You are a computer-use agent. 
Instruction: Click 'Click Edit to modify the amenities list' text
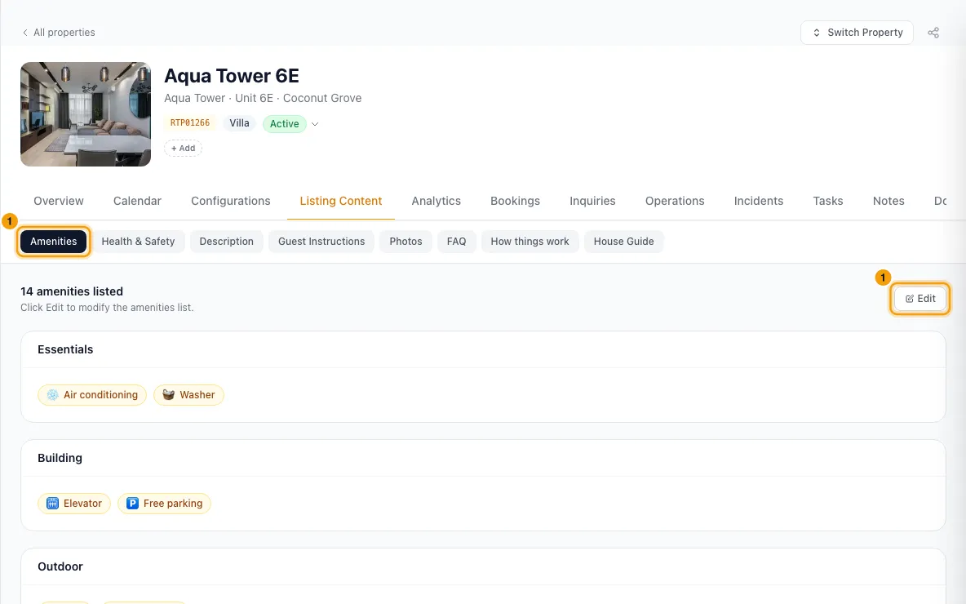point(107,308)
